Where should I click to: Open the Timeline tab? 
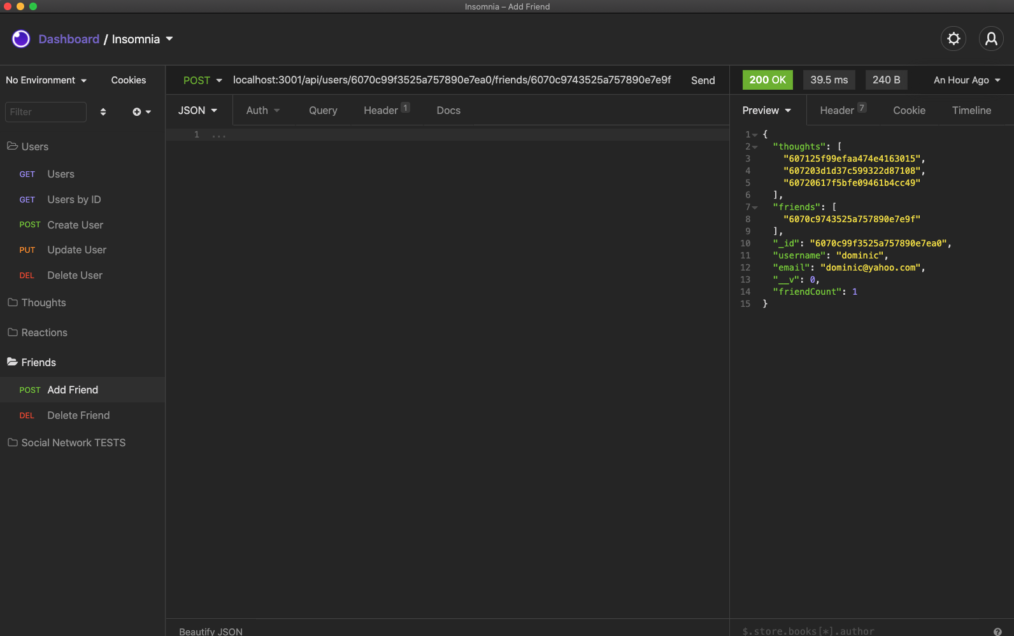tap(971, 110)
